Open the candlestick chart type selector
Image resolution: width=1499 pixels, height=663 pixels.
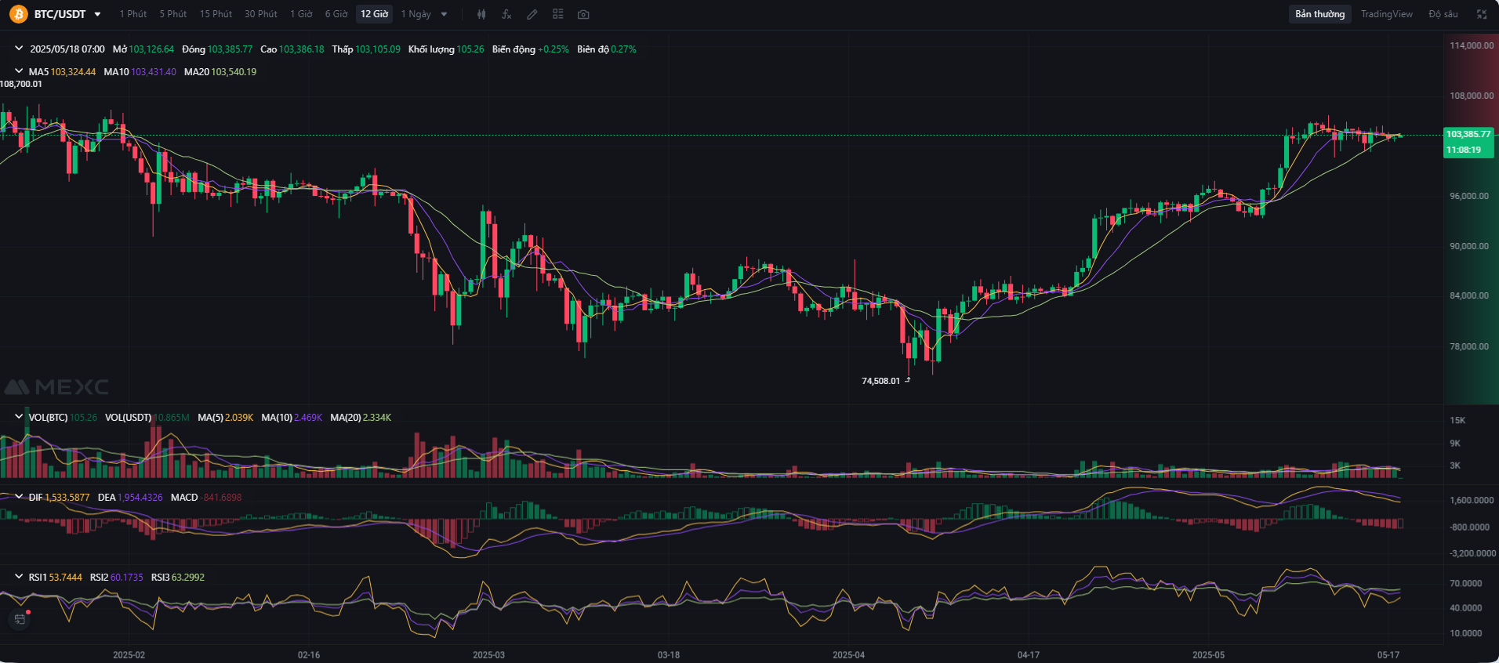coord(481,14)
